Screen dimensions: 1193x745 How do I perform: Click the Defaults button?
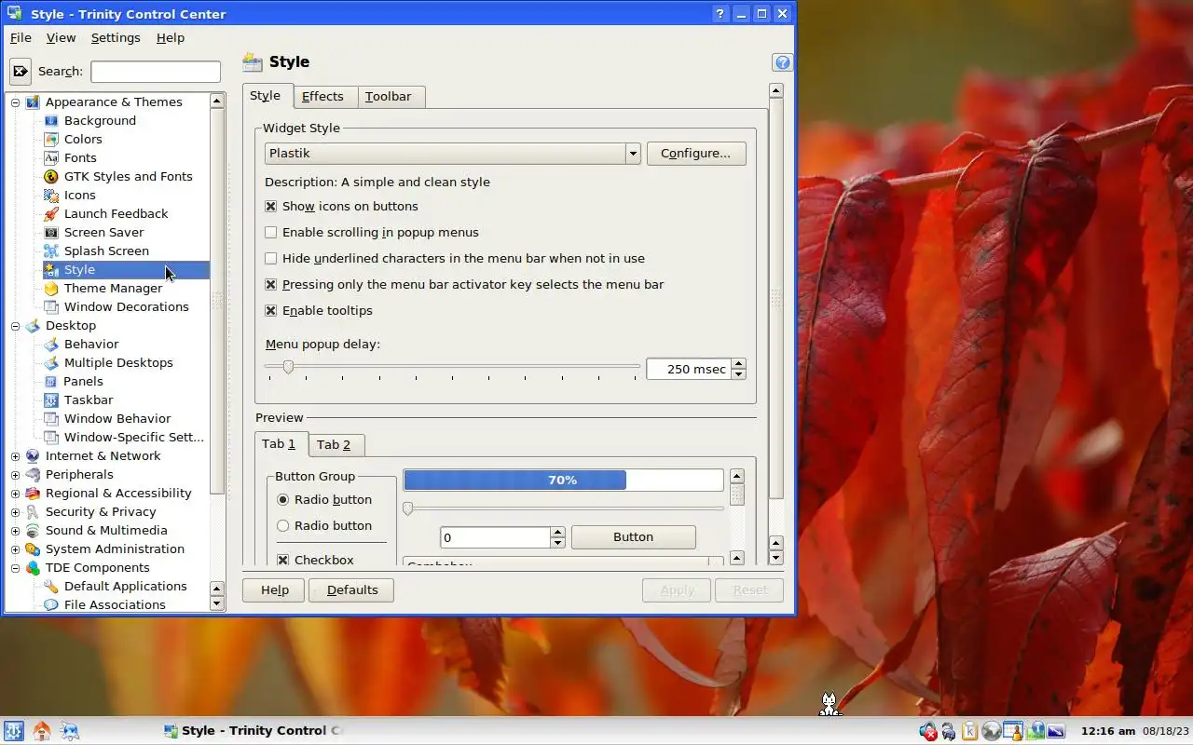[351, 590]
